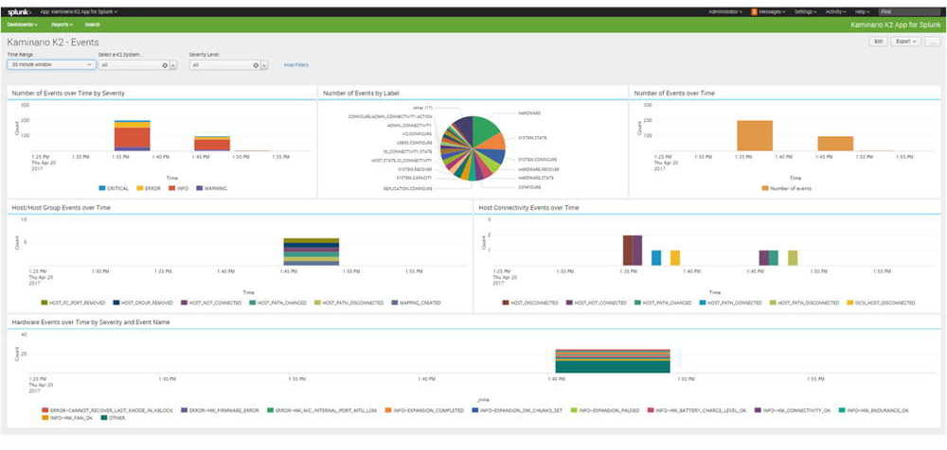Click into the Find search box
The image size is (947, 450).
[x=909, y=11]
